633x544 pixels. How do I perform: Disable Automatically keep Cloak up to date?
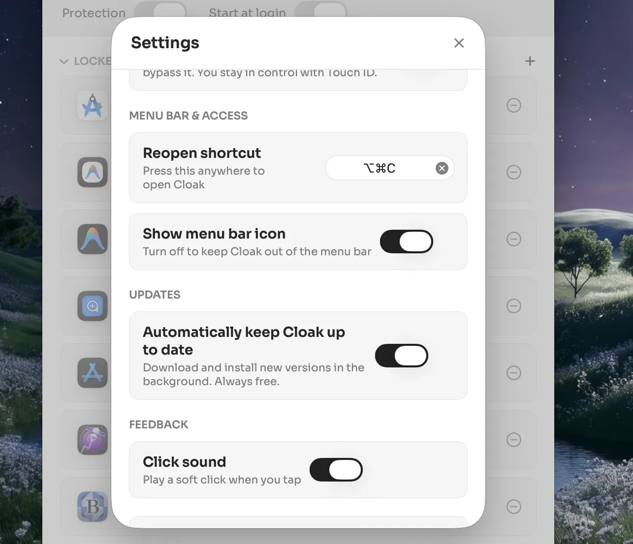click(x=402, y=356)
